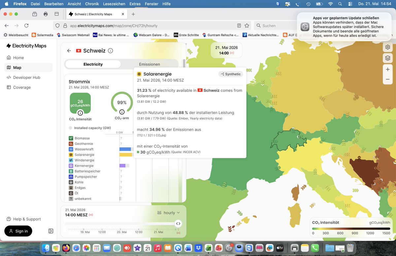Screen dimensions: 396x256
Task: Open info icon inside 99% CO₂-arm ring
Action: coord(122,112)
